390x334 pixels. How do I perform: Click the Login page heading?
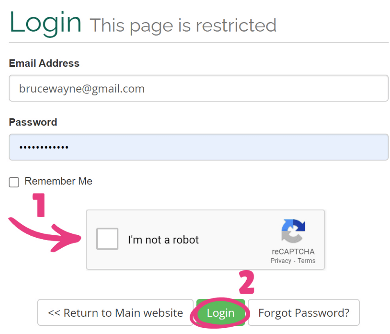(45, 23)
